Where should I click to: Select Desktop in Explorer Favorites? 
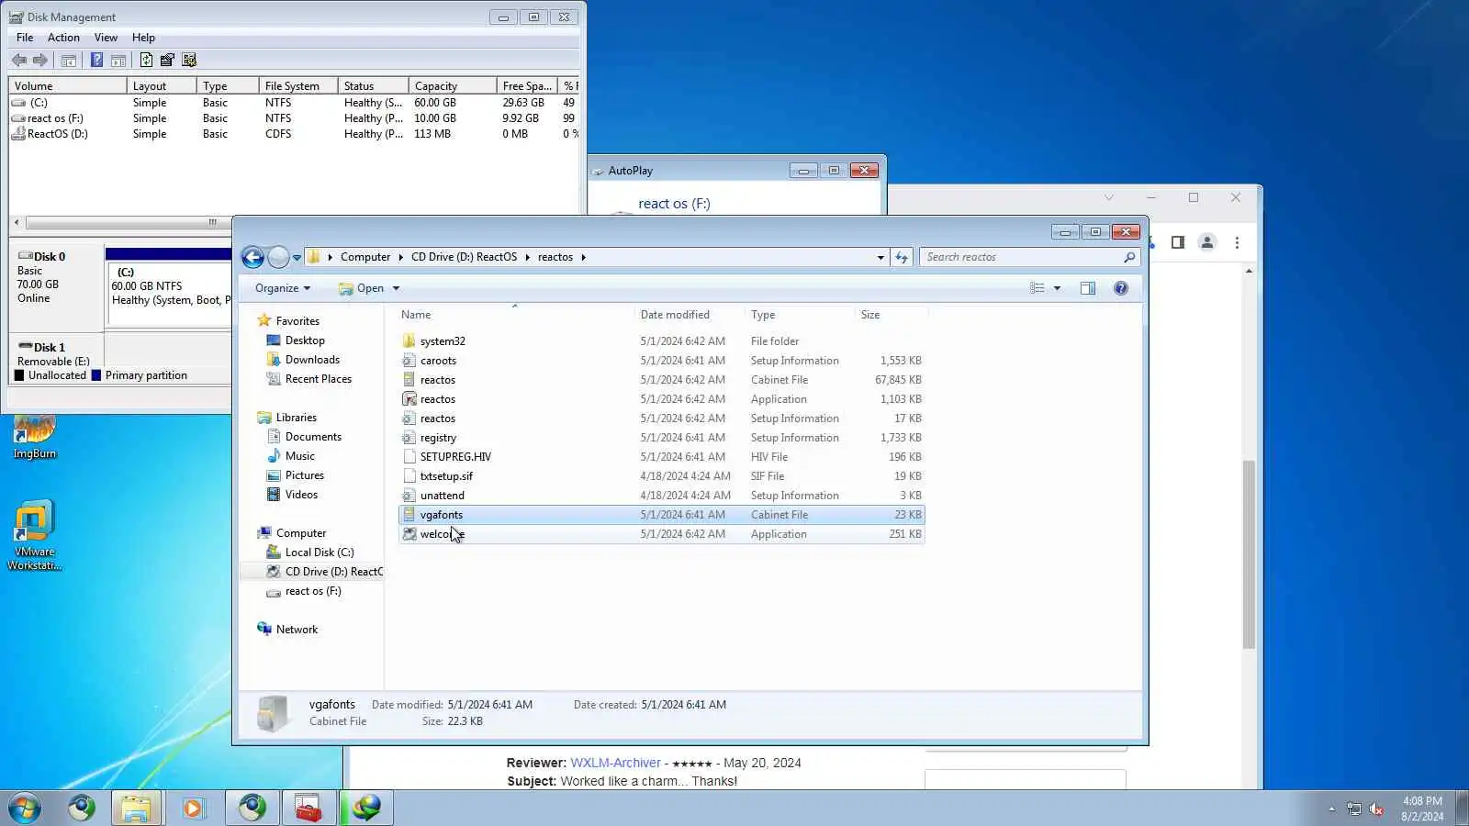tap(305, 340)
